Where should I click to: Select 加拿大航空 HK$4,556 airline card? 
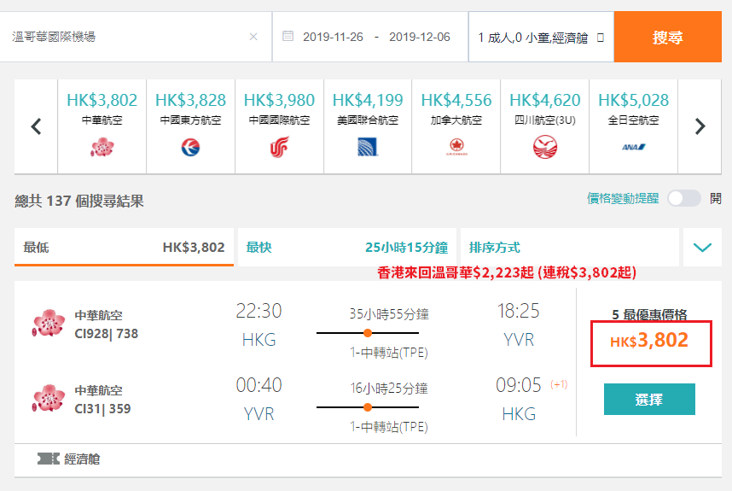[456, 126]
